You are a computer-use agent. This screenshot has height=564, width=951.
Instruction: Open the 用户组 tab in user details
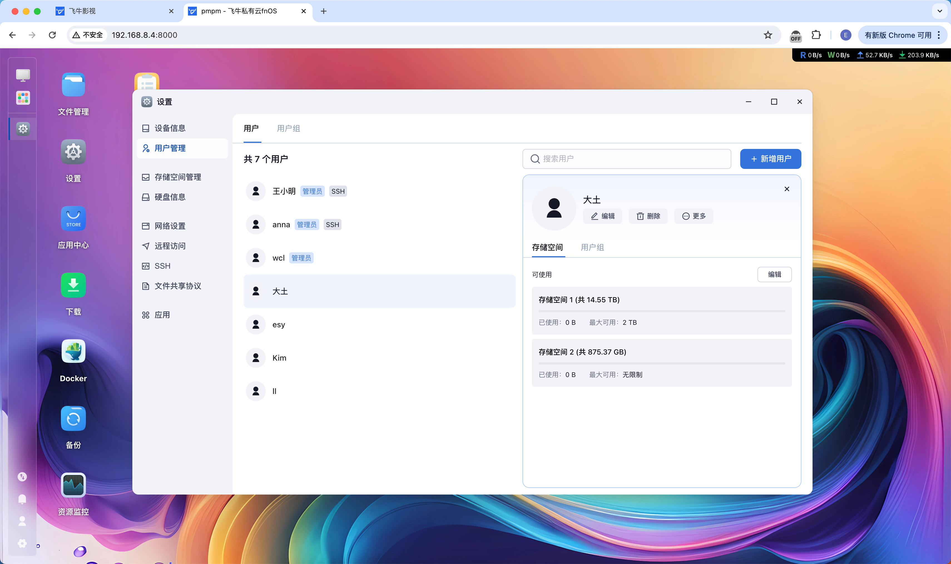coord(592,248)
